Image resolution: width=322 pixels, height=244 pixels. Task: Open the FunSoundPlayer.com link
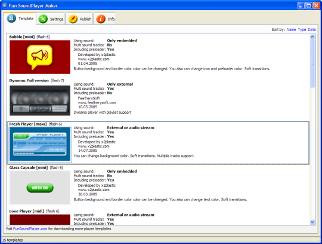click(x=30, y=229)
